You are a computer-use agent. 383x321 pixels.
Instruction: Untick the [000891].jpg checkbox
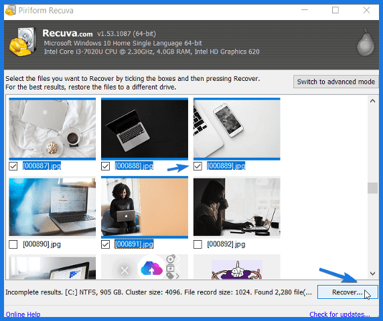tap(105, 244)
